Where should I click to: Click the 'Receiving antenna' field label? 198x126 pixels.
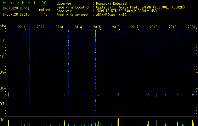click(72, 15)
